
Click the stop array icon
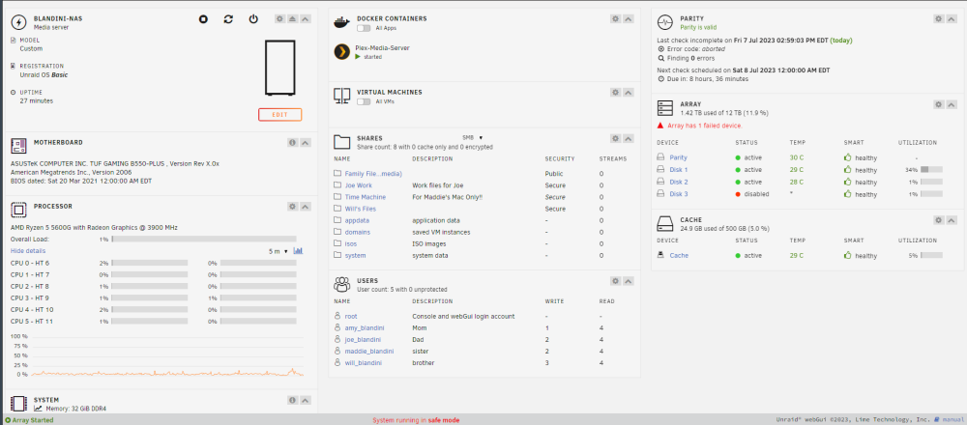coord(203,19)
